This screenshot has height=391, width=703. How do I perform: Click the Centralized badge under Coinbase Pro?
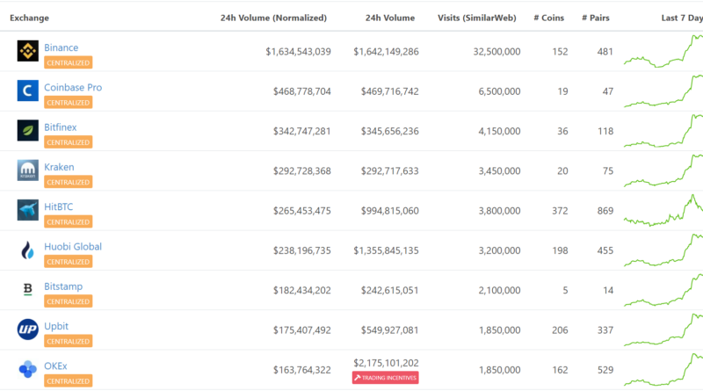[69, 103]
